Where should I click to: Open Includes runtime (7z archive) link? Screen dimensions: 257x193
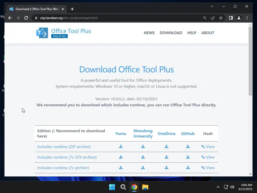tap(63, 168)
